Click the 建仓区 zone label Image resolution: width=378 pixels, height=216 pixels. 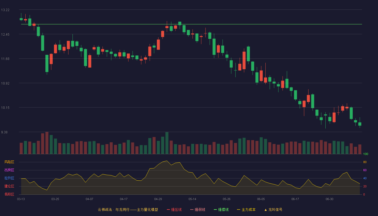coord(9,186)
